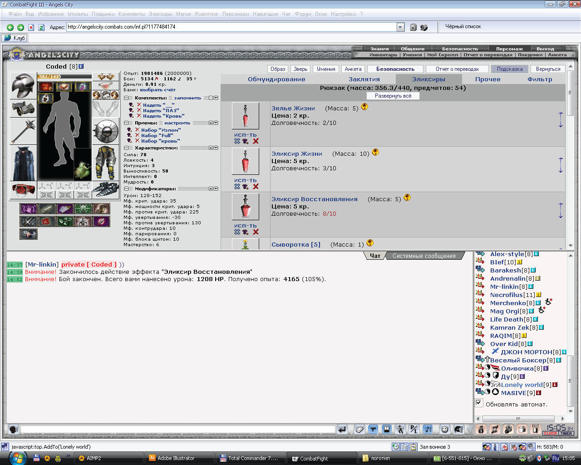Click the spiked mace weapon slot
This screenshot has width=581, height=465.
point(23,131)
